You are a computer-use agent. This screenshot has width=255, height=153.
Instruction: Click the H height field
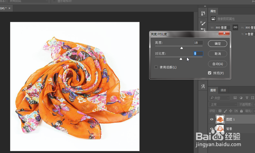click(250, 27)
